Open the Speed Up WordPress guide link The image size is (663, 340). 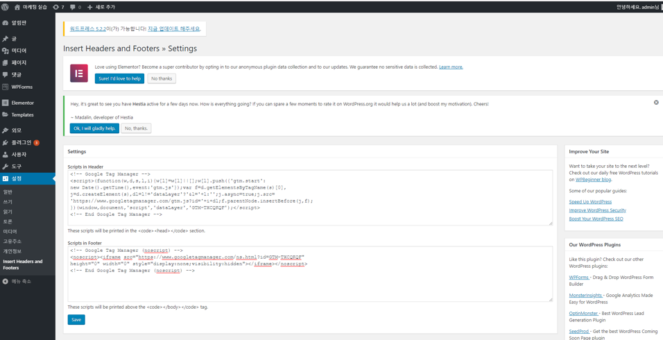590,202
